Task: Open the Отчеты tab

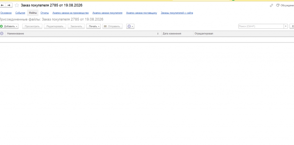Action: tap(45, 13)
